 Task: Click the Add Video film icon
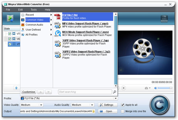10,18
